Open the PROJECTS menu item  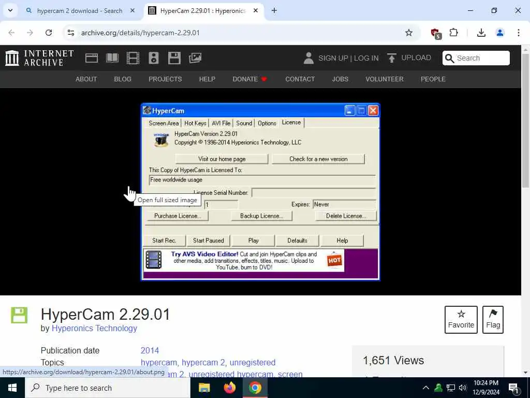click(165, 79)
